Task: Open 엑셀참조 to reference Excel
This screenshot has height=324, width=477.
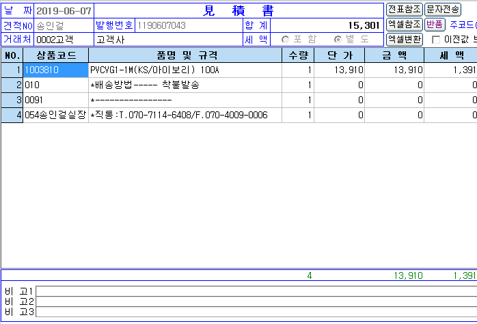Action: pos(404,25)
